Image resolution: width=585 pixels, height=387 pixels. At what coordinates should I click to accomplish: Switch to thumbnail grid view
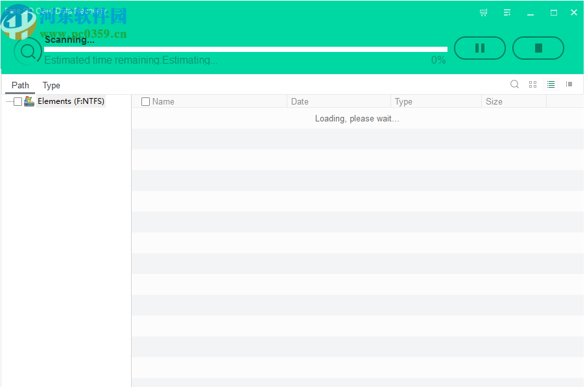[532, 84]
